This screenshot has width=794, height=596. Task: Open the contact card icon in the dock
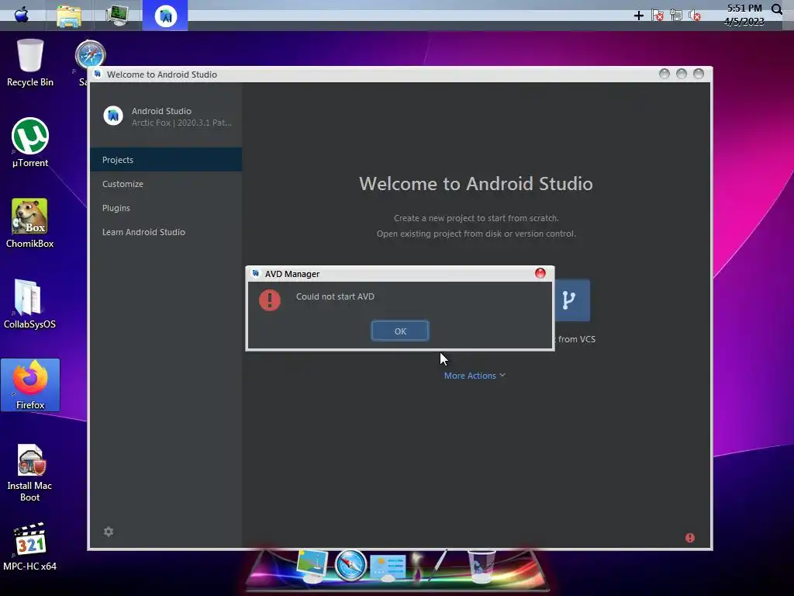pyautogui.click(x=388, y=567)
